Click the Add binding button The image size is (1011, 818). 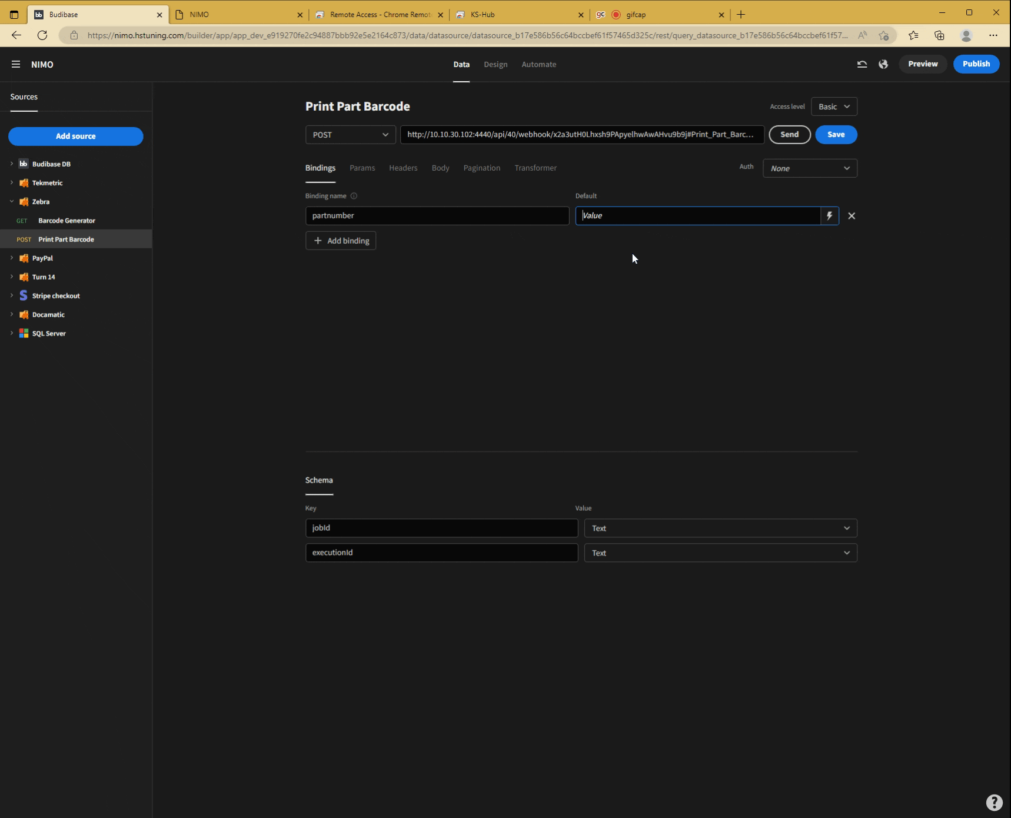340,241
